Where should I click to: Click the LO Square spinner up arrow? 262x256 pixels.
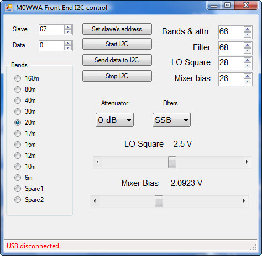pyautogui.click(x=247, y=60)
